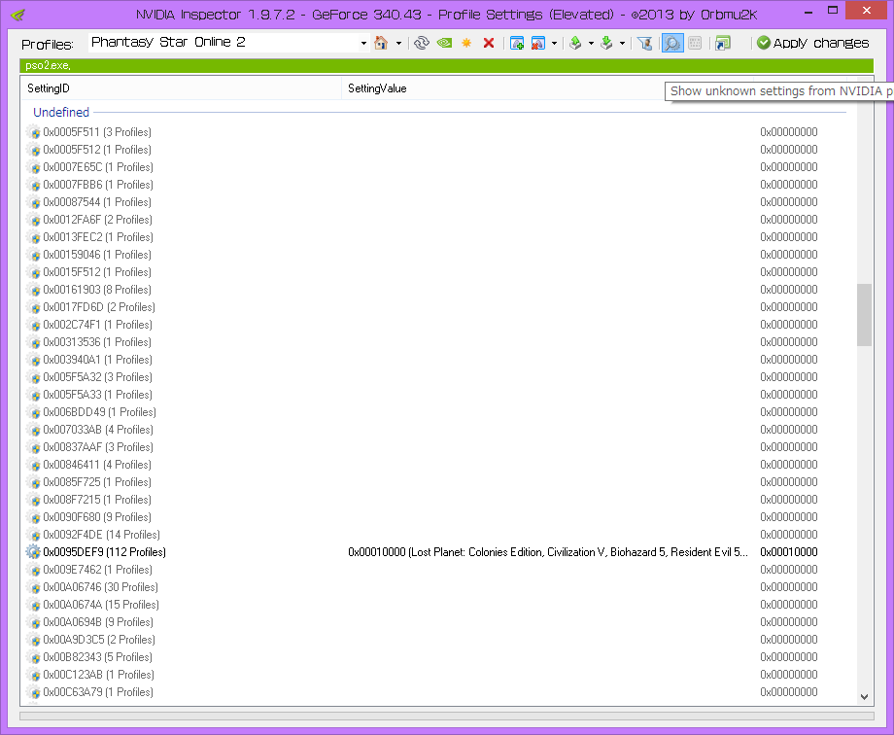Viewport: 894px width, 735px height.
Task: Collapse the Undefined settings group
Action: [x=61, y=112]
